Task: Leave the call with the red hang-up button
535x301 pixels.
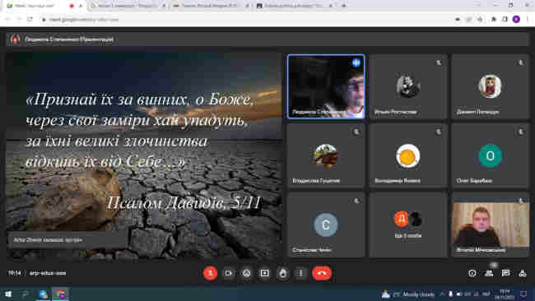Action: 321,273
